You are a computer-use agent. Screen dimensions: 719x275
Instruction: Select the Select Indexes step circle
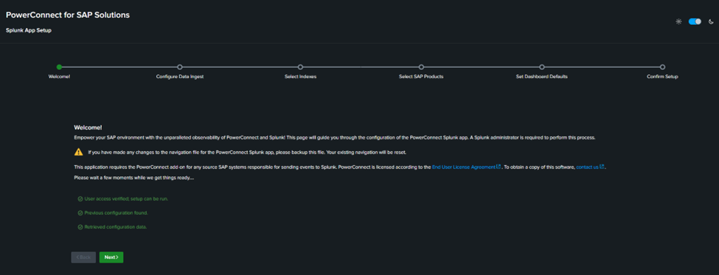tap(300, 67)
